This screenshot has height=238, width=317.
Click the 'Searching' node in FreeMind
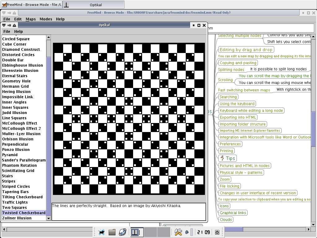tap(228, 97)
